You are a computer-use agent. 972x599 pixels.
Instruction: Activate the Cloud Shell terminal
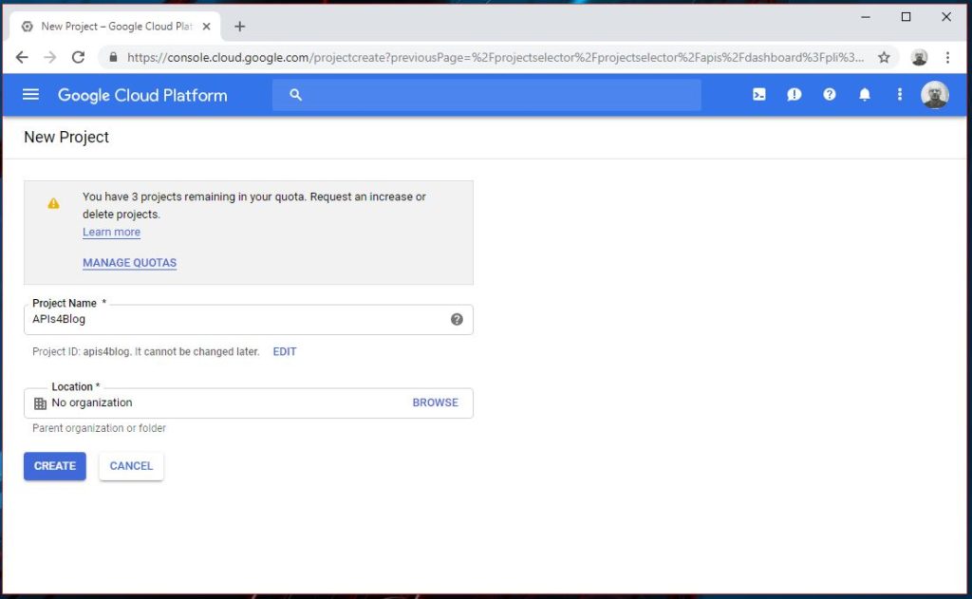pos(757,94)
